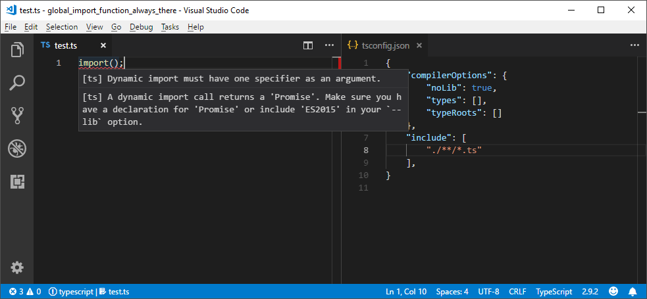
Task: Open the Selection menu
Action: 62,27
